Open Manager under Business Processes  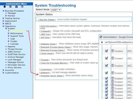pyautogui.click(x=12, y=13)
